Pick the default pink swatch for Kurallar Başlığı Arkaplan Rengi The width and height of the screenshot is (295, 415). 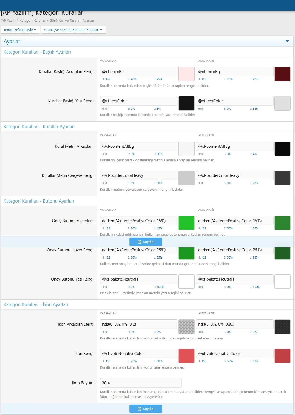coord(186,74)
